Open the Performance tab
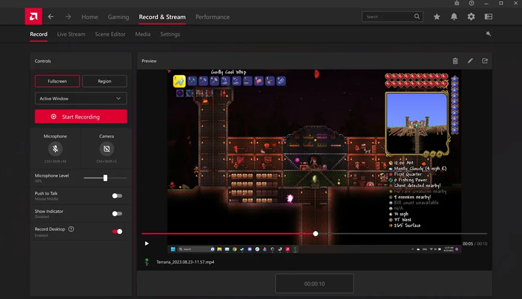This screenshot has width=522, height=299. (212, 17)
